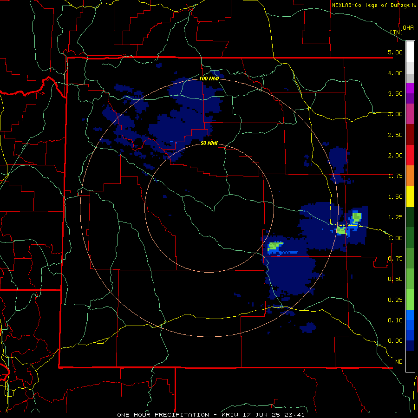Click the 50 NMI range ring label

coord(209,143)
